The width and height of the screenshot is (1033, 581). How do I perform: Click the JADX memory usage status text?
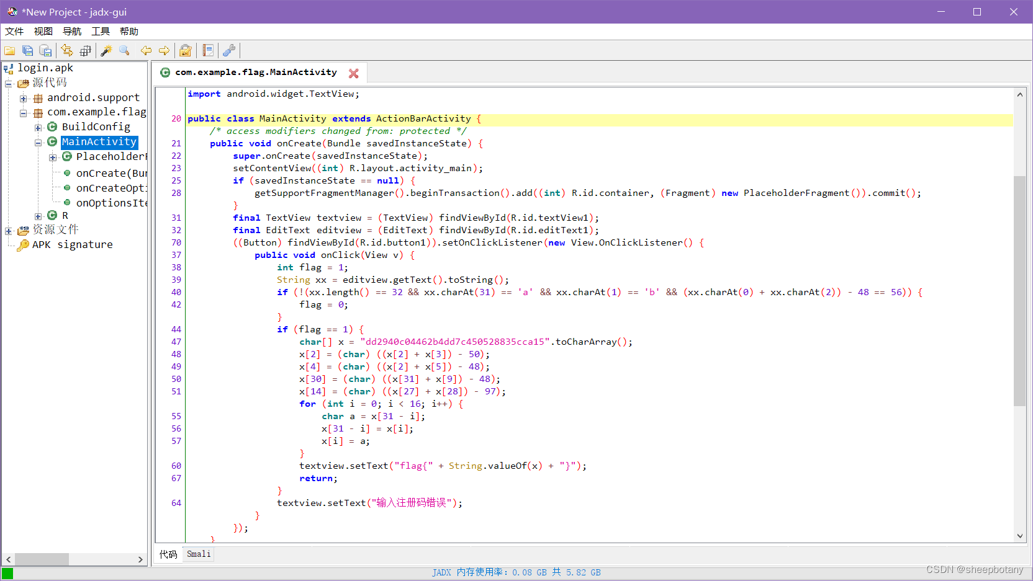[516, 572]
